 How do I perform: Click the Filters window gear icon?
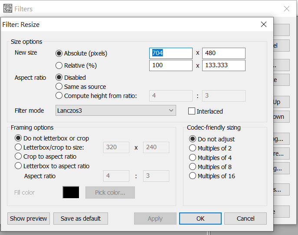tap(8, 8)
